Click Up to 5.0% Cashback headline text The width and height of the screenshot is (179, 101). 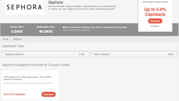(155, 12)
